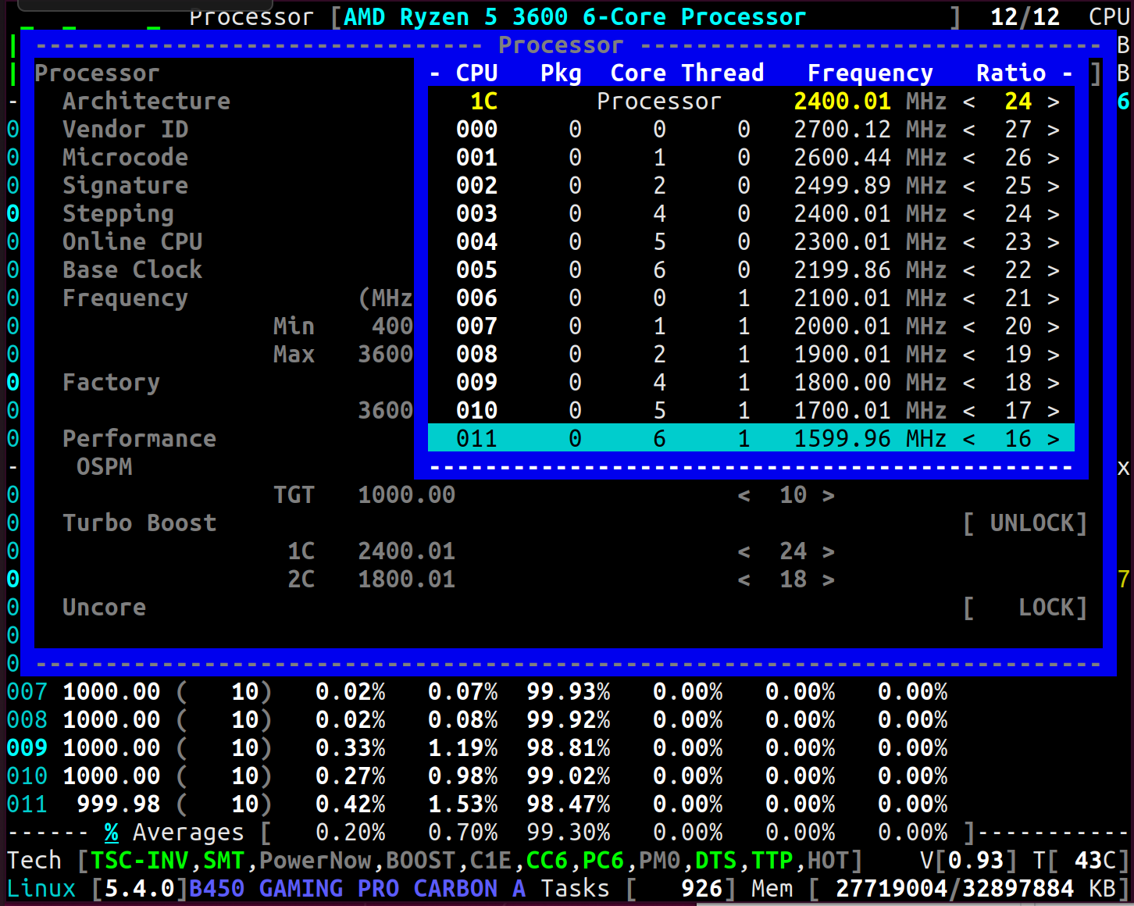Decrease Turbo Boost 1C ratio 24

pyautogui.click(x=744, y=551)
